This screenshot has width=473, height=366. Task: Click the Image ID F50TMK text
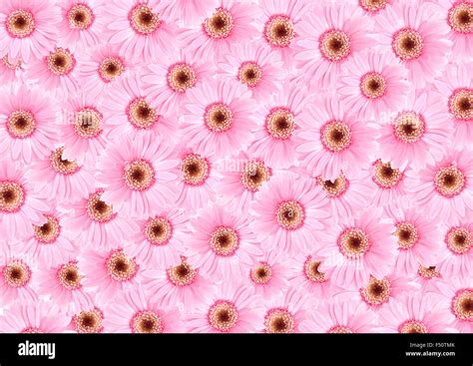tap(432, 345)
